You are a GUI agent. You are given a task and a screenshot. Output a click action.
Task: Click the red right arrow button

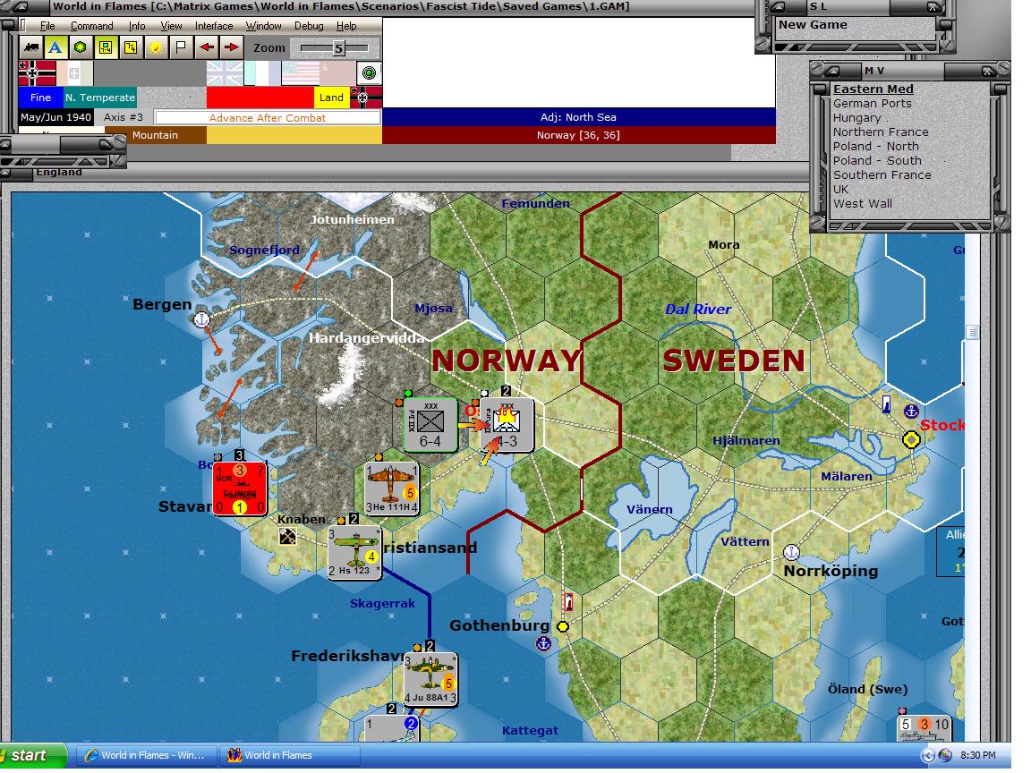pyautogui.click(x=231, y=47)
